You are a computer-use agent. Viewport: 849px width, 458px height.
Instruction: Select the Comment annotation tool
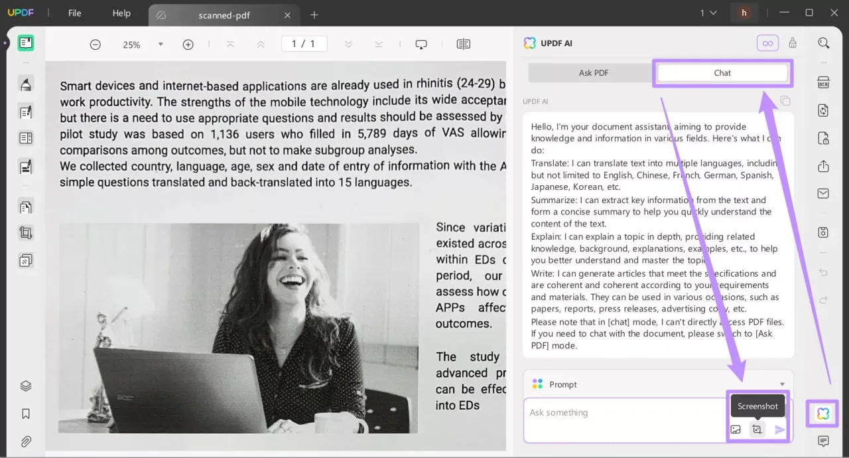click(25, 85)
